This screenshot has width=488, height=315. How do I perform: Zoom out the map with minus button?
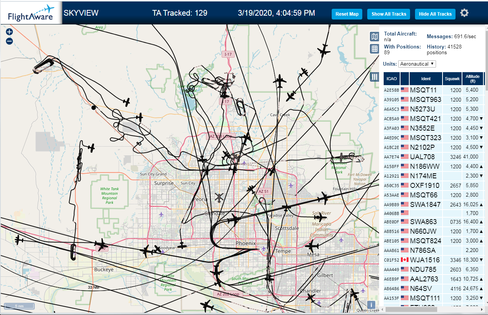click(x=10, y=41)
